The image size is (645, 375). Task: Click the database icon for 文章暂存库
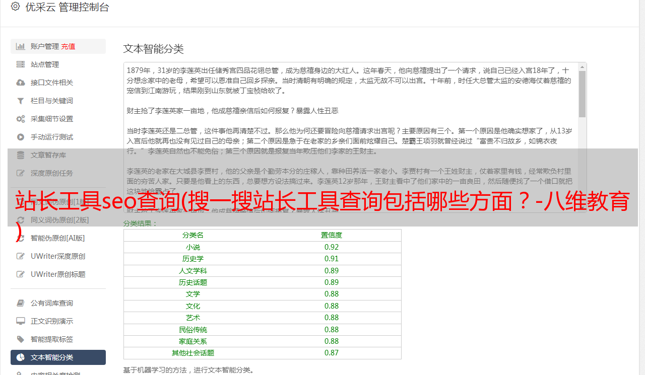[x=21, y=155]
